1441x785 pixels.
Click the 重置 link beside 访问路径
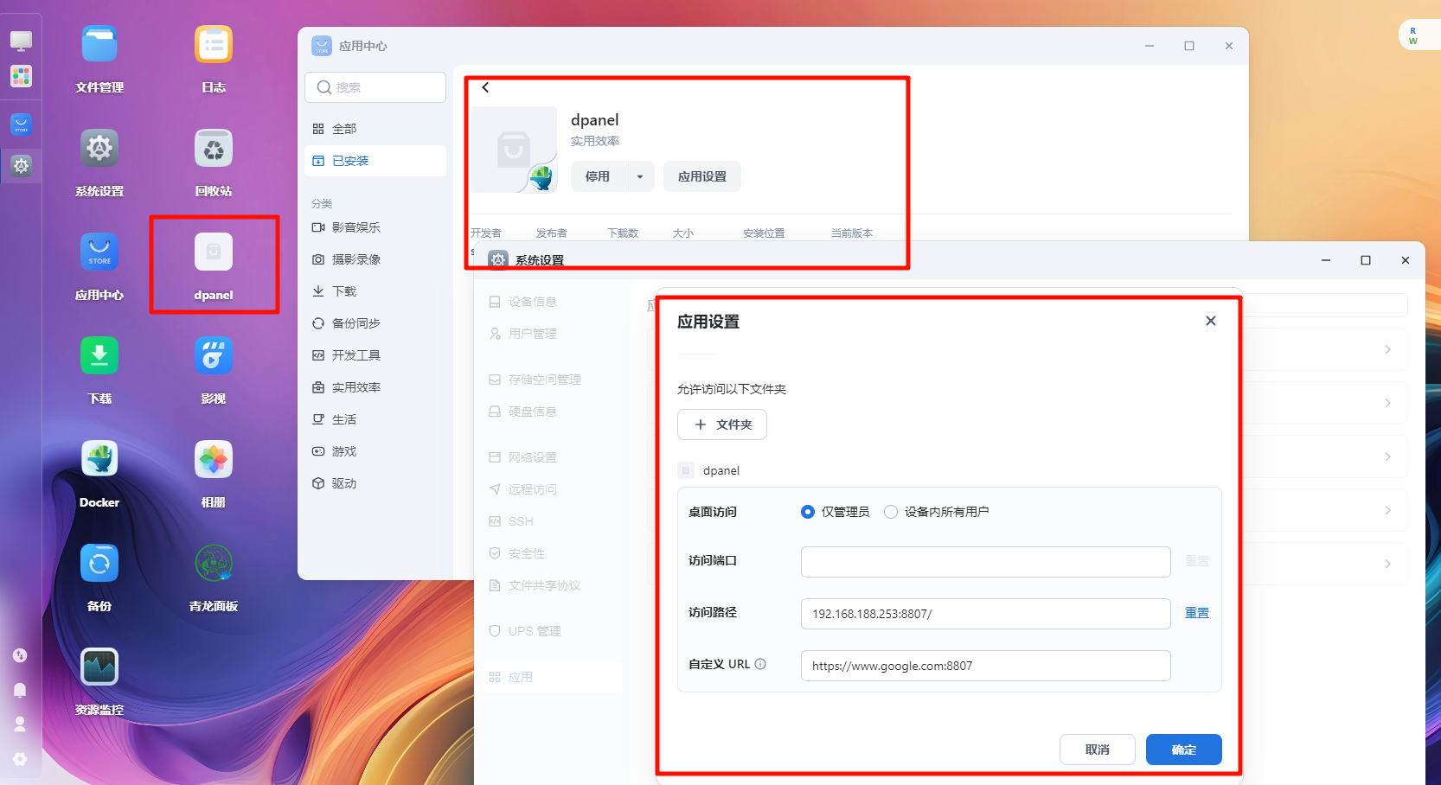[x=1197, y=613]
